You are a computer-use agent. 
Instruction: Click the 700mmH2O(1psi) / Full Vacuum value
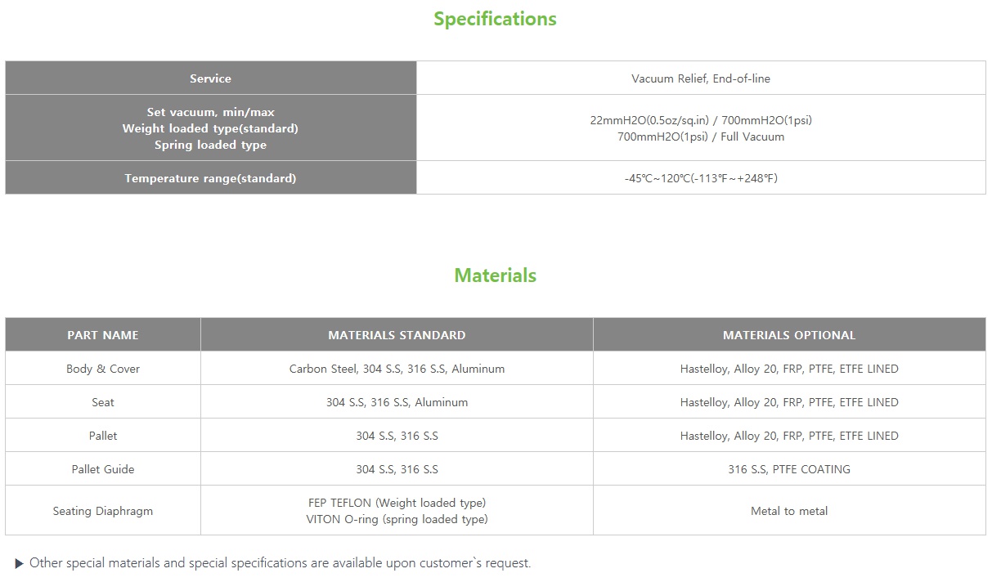coord(701,137)
